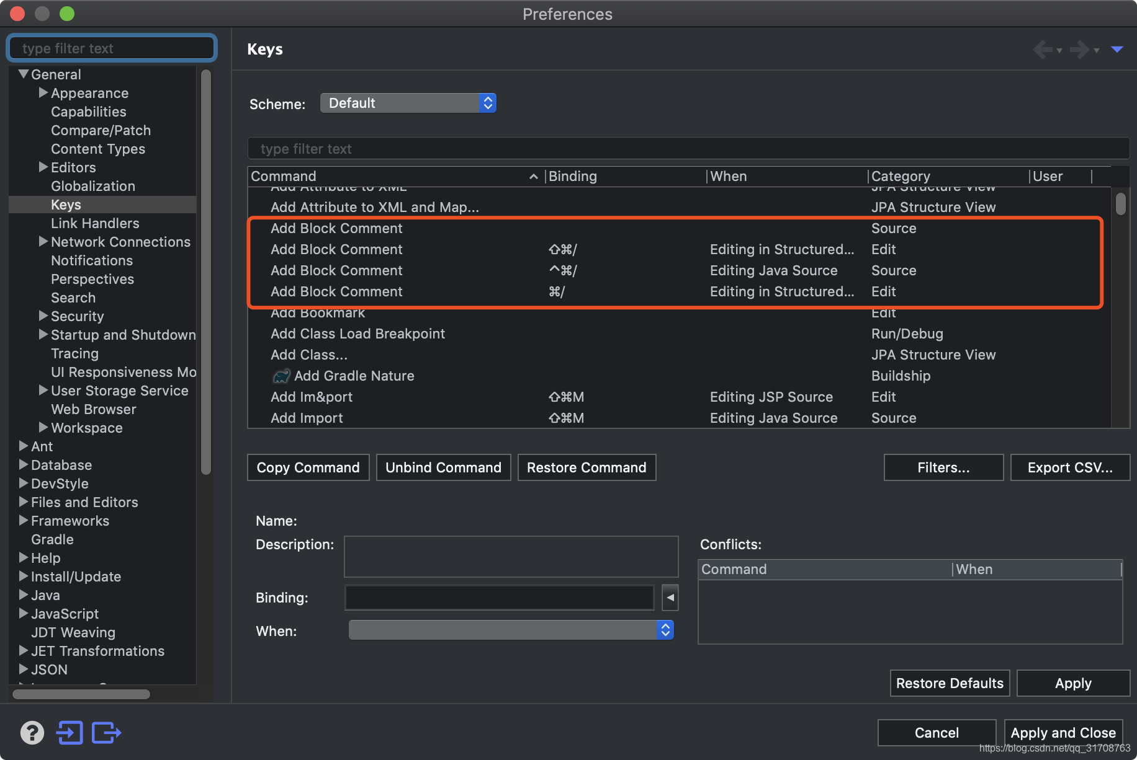Focus the sidebar filter text field

coord(112,48)
